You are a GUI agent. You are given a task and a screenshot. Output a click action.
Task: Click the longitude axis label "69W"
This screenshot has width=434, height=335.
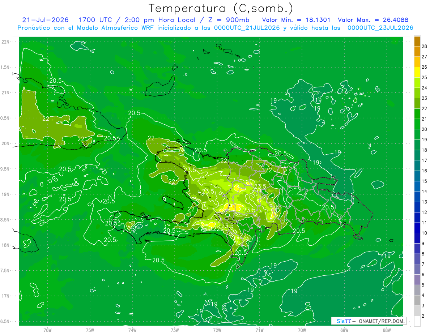tap(344, 330)
